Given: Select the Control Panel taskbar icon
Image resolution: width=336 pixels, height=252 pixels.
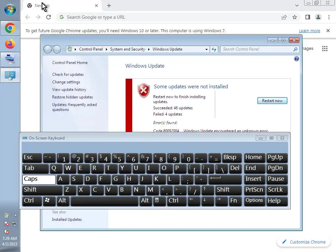Looking at the screenshot, I should tap(10, 75).
